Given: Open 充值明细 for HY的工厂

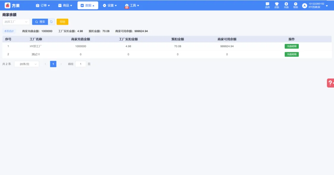Looking at the screenshot, I should (292, 46).
